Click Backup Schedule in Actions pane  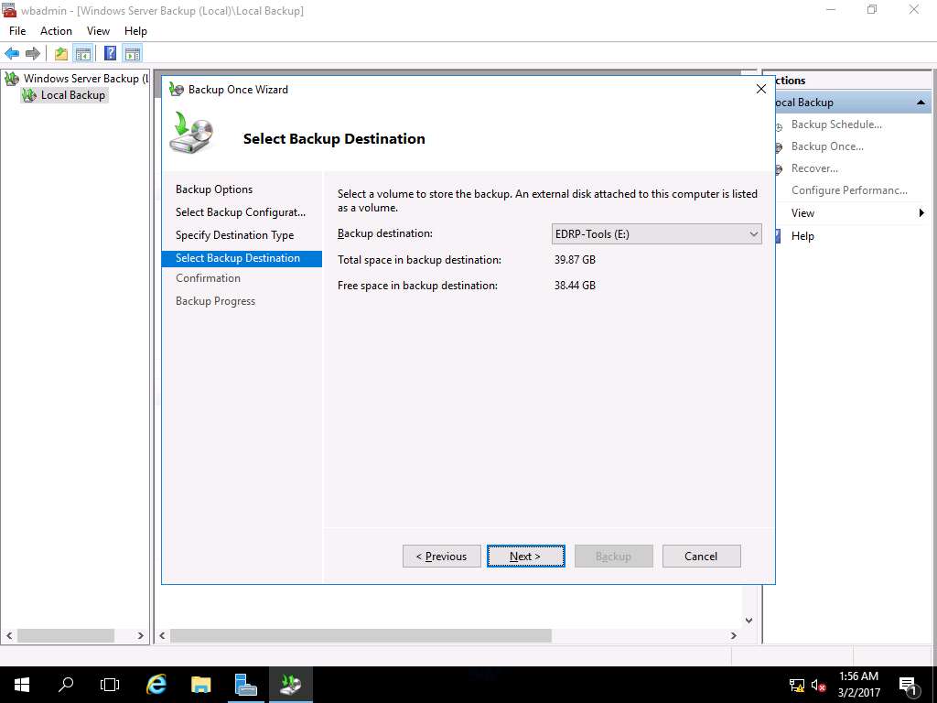tap(836, 124)
